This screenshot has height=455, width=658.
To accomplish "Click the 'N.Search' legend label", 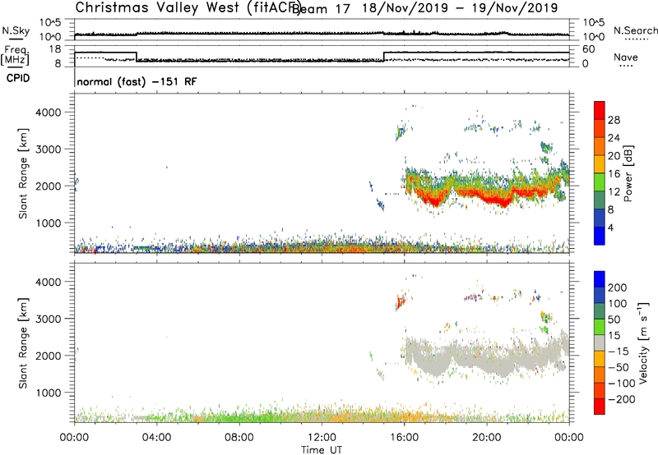I will (x=636, y=30).
